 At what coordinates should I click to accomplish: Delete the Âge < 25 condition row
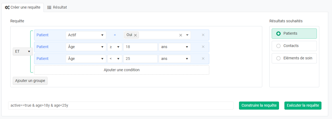click(x=203, y=59)
